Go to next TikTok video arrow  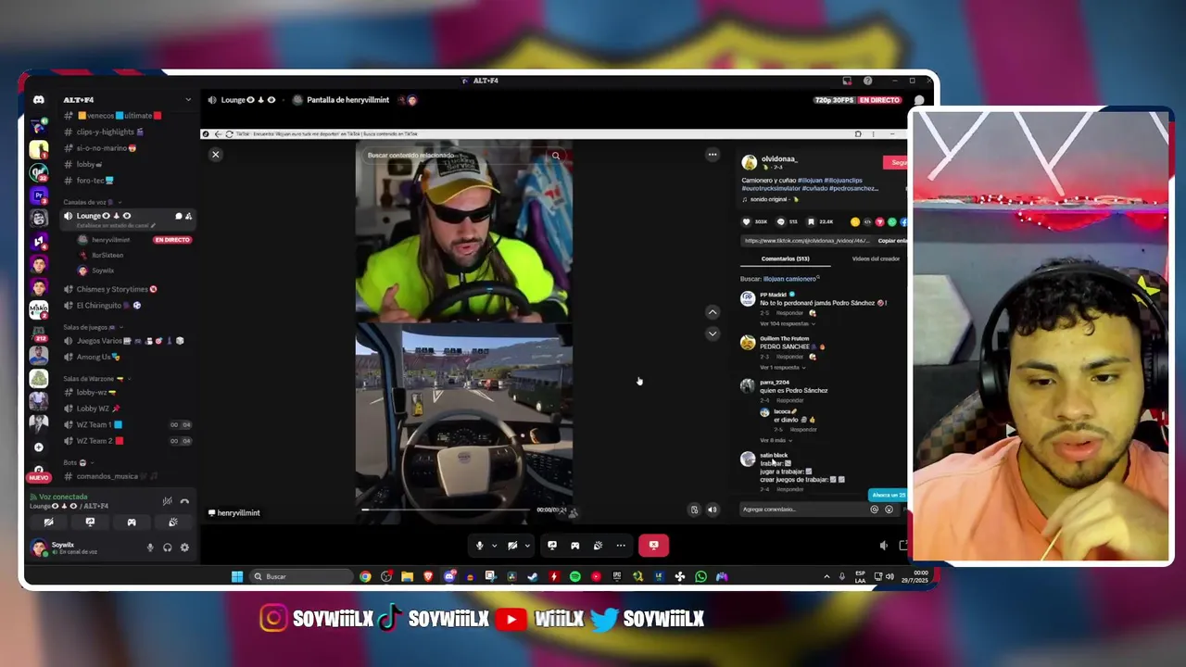click(712, 333)
